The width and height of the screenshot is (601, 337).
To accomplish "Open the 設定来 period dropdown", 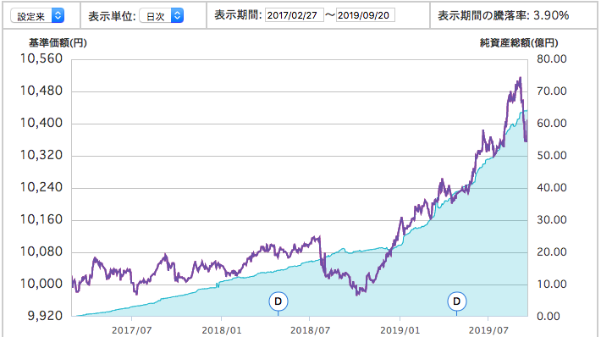I will point(37,16).
